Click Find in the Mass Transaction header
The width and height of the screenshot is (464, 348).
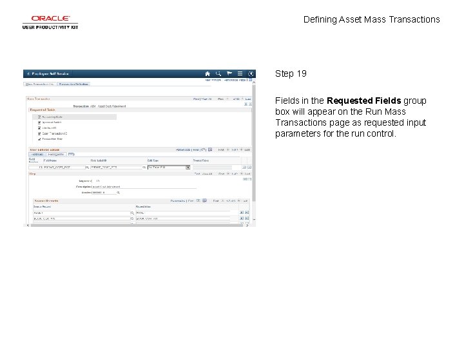point(196,99)
